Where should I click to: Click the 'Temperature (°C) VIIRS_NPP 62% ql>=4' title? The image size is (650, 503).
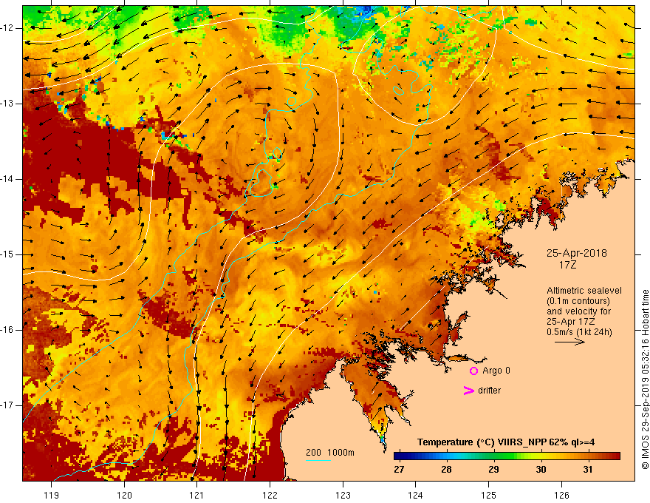506,442
